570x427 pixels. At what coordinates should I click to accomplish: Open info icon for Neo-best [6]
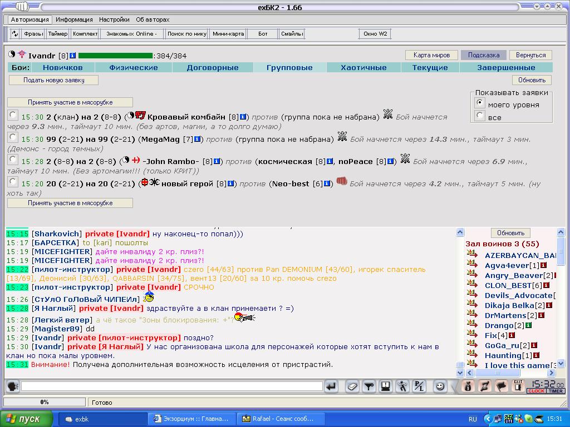pyautogui.click(x=327, y=183)
